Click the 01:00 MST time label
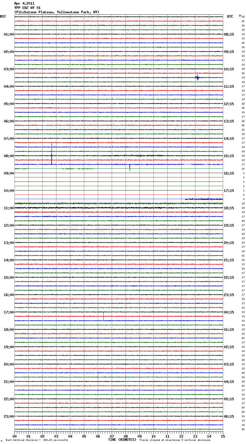The width and height of the screenshot is (246, 444). coord(9,34)
